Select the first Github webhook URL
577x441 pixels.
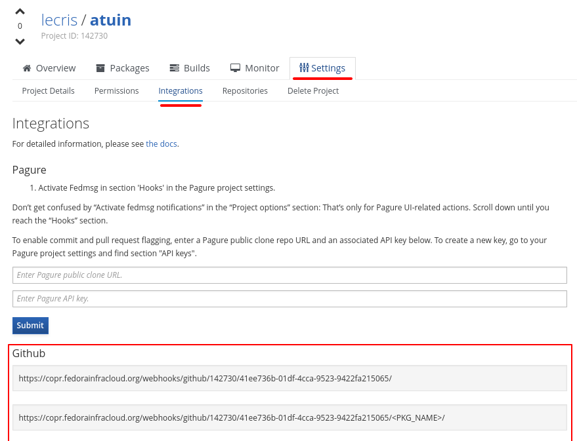coord(289,378)
